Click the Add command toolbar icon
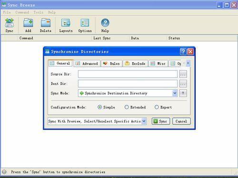 click(28, 25)
